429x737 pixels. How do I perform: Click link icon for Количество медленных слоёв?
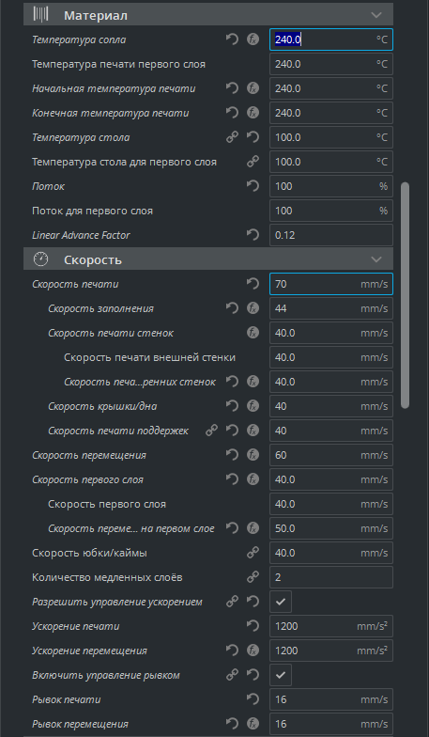pos(253,577)
